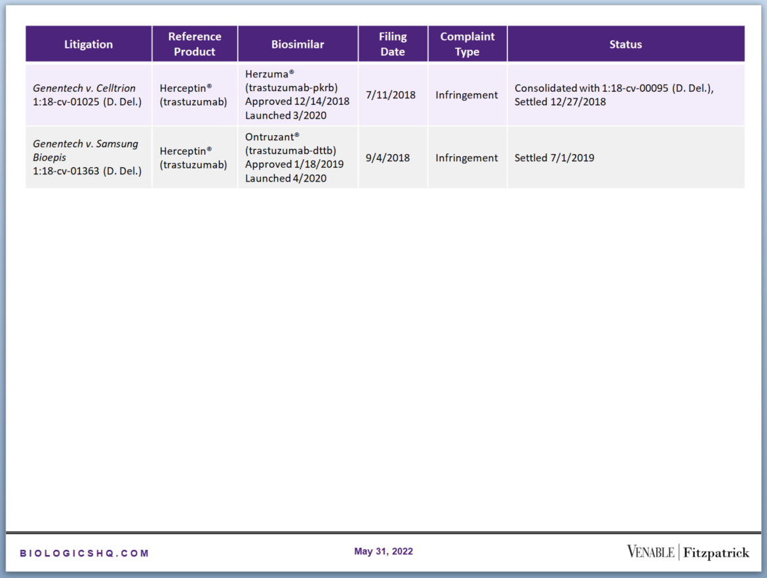Image resolution: width=767 pixels, height=578 pixels.
Task: Click the Herzuma (trastuzumab-pkrb) biosimilar cell
Action: (x=298, y=95)
